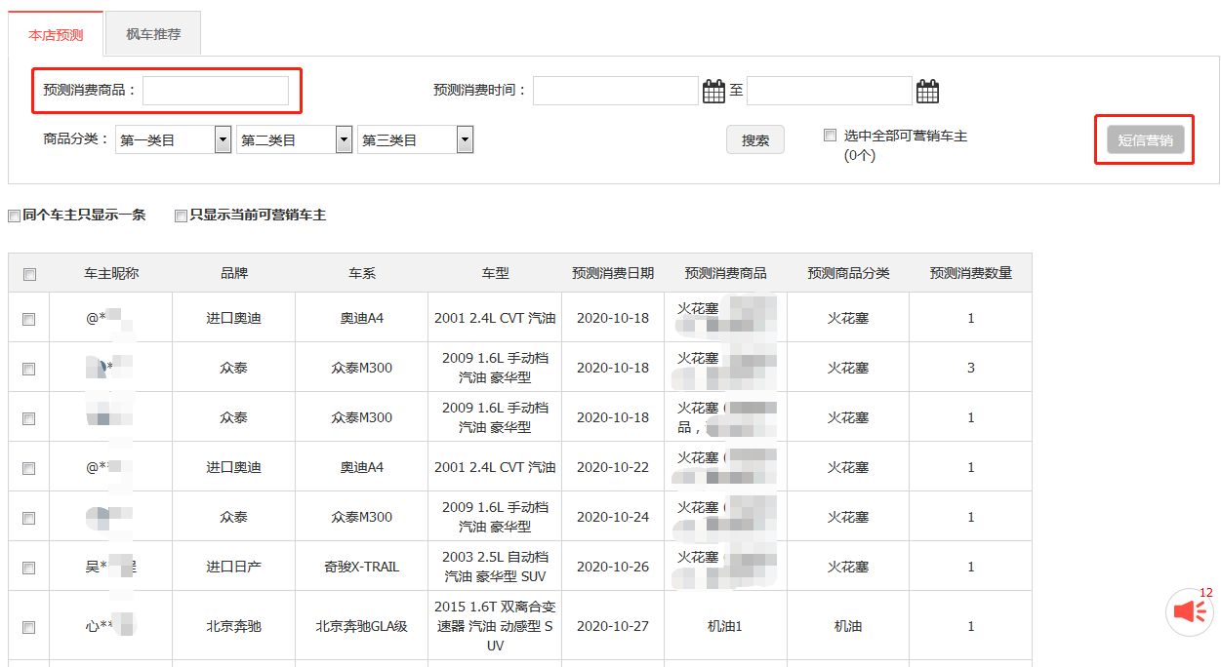
Task: Focus the 预测消费商品 input field
Action: (216, 91)
